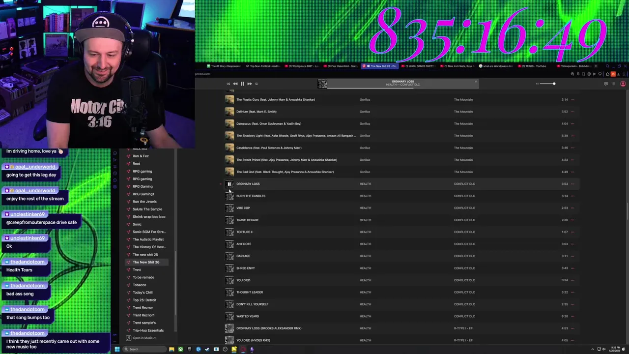Open the Run the Jewels playlist
Image resolution: width=629 pixels, height=354 pixels.
(x=144, y=202)
